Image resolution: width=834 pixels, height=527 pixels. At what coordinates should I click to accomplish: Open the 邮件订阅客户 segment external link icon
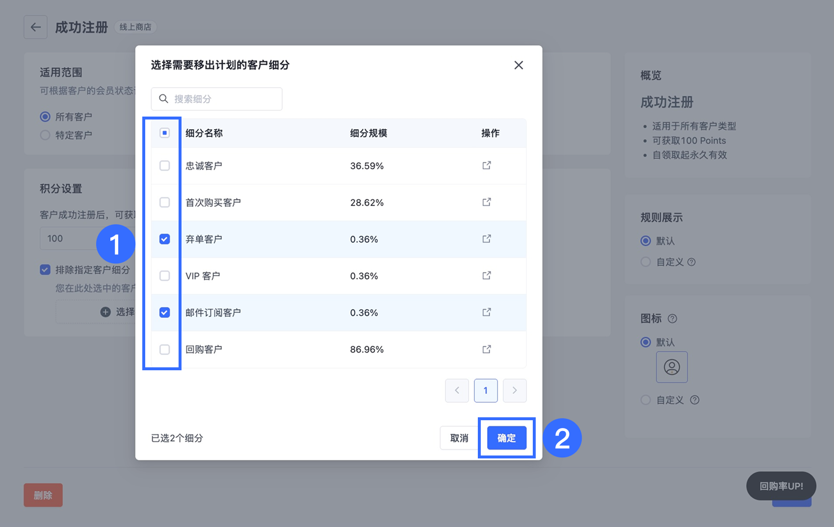pos(487,312)
